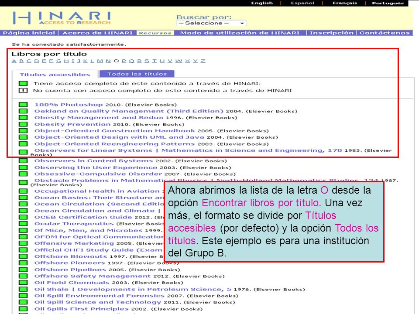Jump to letter B in title index
419x314 pixels.
coord(22,61)
